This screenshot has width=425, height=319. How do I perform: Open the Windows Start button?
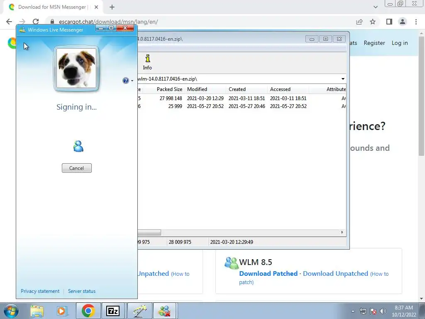click(x=11, y=311)
